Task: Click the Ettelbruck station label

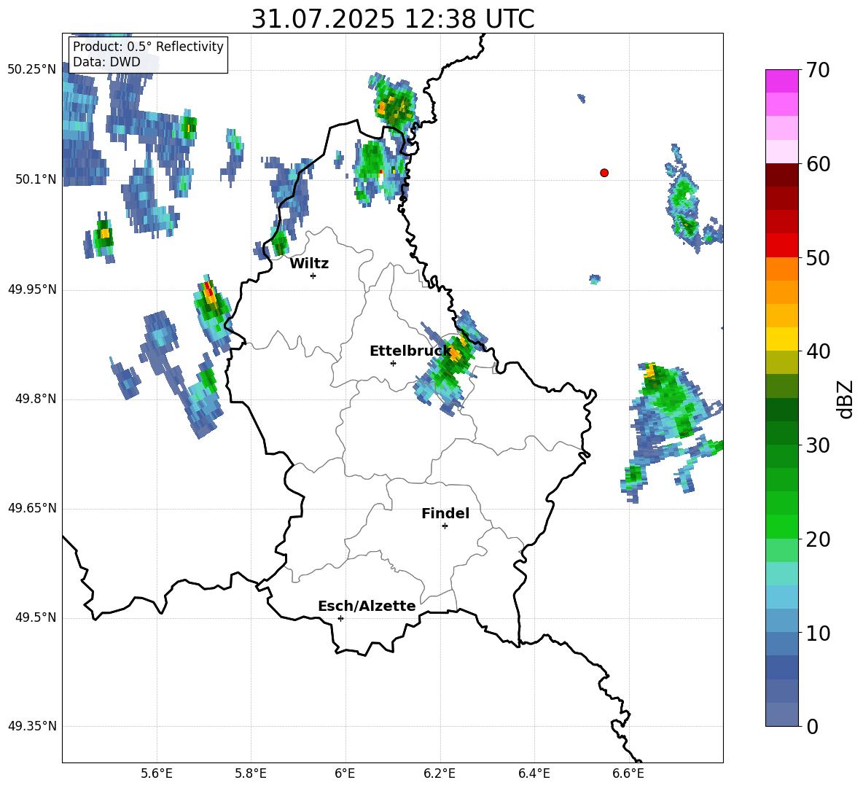Action: point(410,351)
